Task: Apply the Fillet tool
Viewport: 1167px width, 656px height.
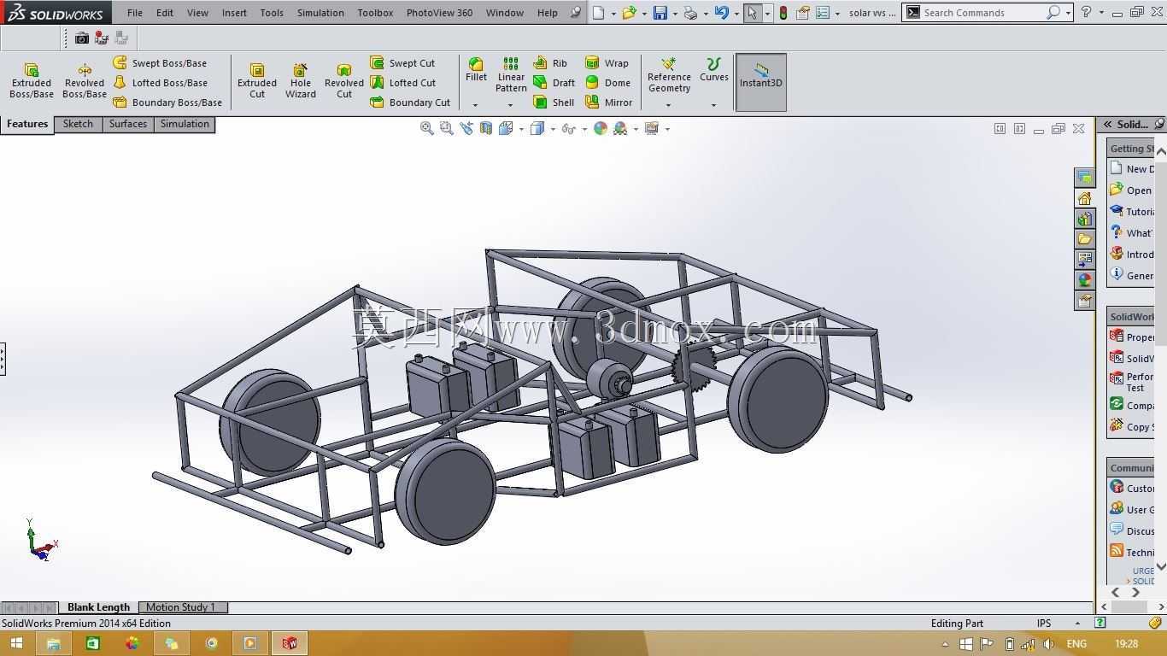Action: tap(476, 70)
